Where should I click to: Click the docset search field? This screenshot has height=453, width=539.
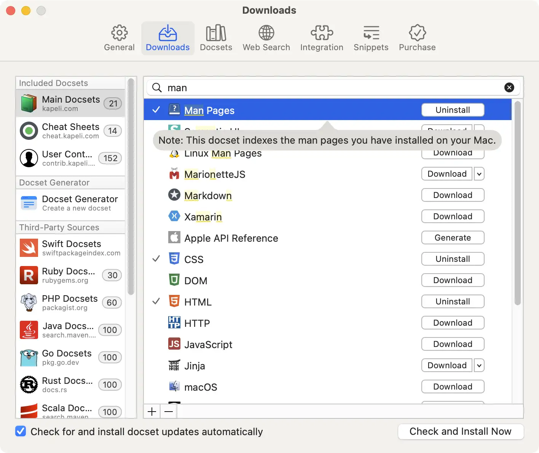[x=333, y=88]
